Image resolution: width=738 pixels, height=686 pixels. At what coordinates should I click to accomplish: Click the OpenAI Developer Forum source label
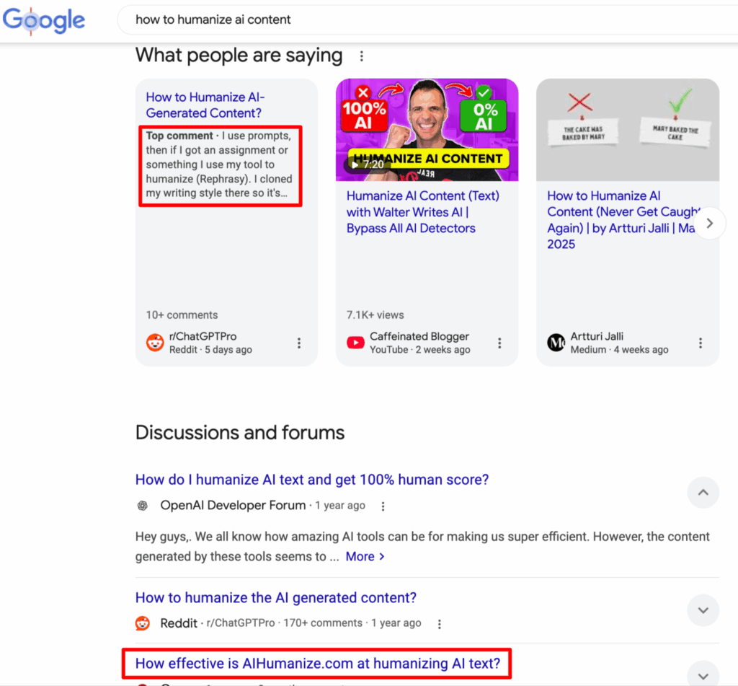point(233,506)
